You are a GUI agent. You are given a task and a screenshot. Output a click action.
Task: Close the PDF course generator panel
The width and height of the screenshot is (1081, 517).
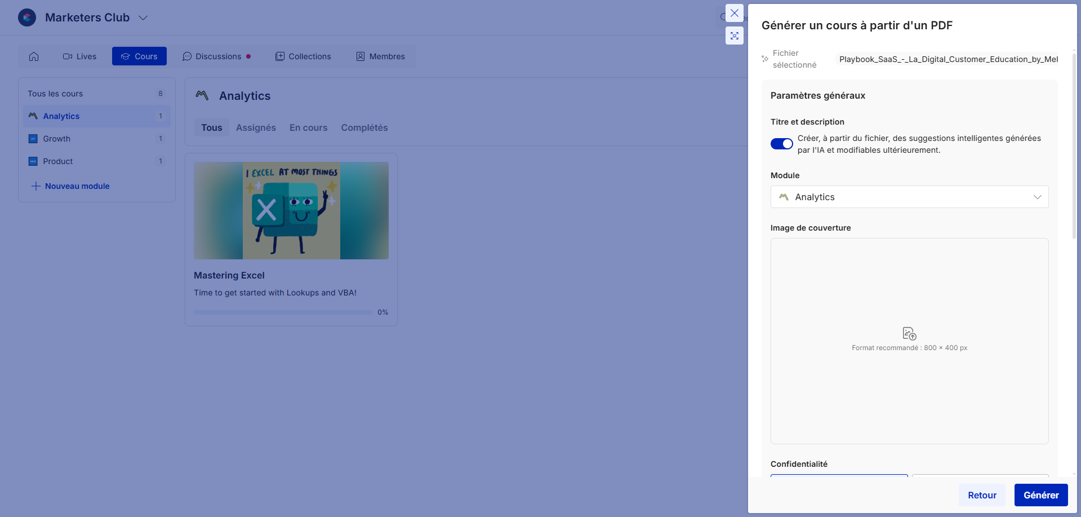point(735,13)
